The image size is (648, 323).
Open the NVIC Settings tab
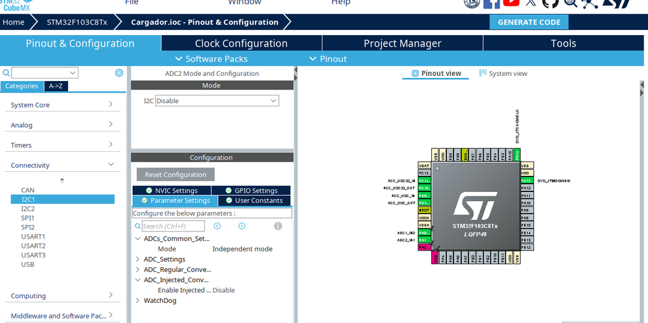point(172,191)
